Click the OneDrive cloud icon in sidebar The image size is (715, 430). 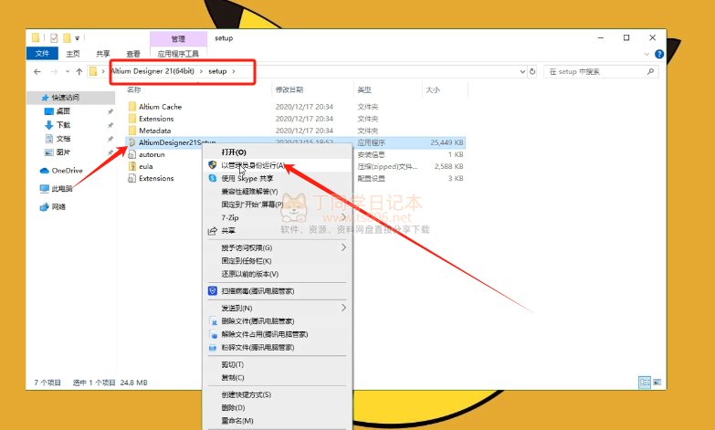45,171
